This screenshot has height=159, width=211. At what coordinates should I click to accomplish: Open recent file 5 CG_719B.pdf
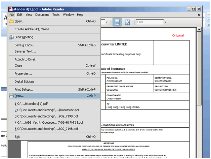[54, 129]
